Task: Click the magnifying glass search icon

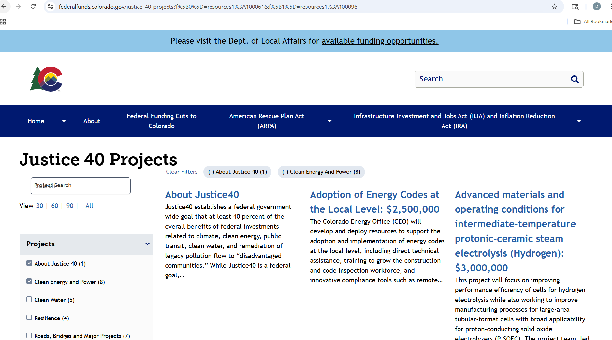Action: pyautogui.click(x=575, y=79)
